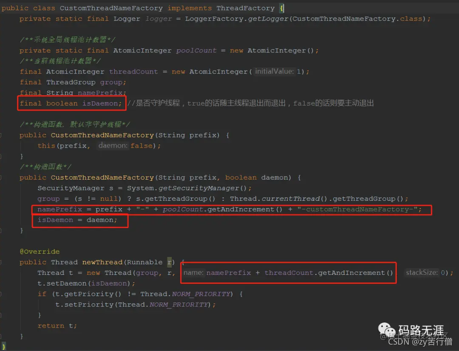Screen dimensions: 459x351
Task: Click 'isDaemon' in the 'final boolean' declaration
Action: point(100,103)
